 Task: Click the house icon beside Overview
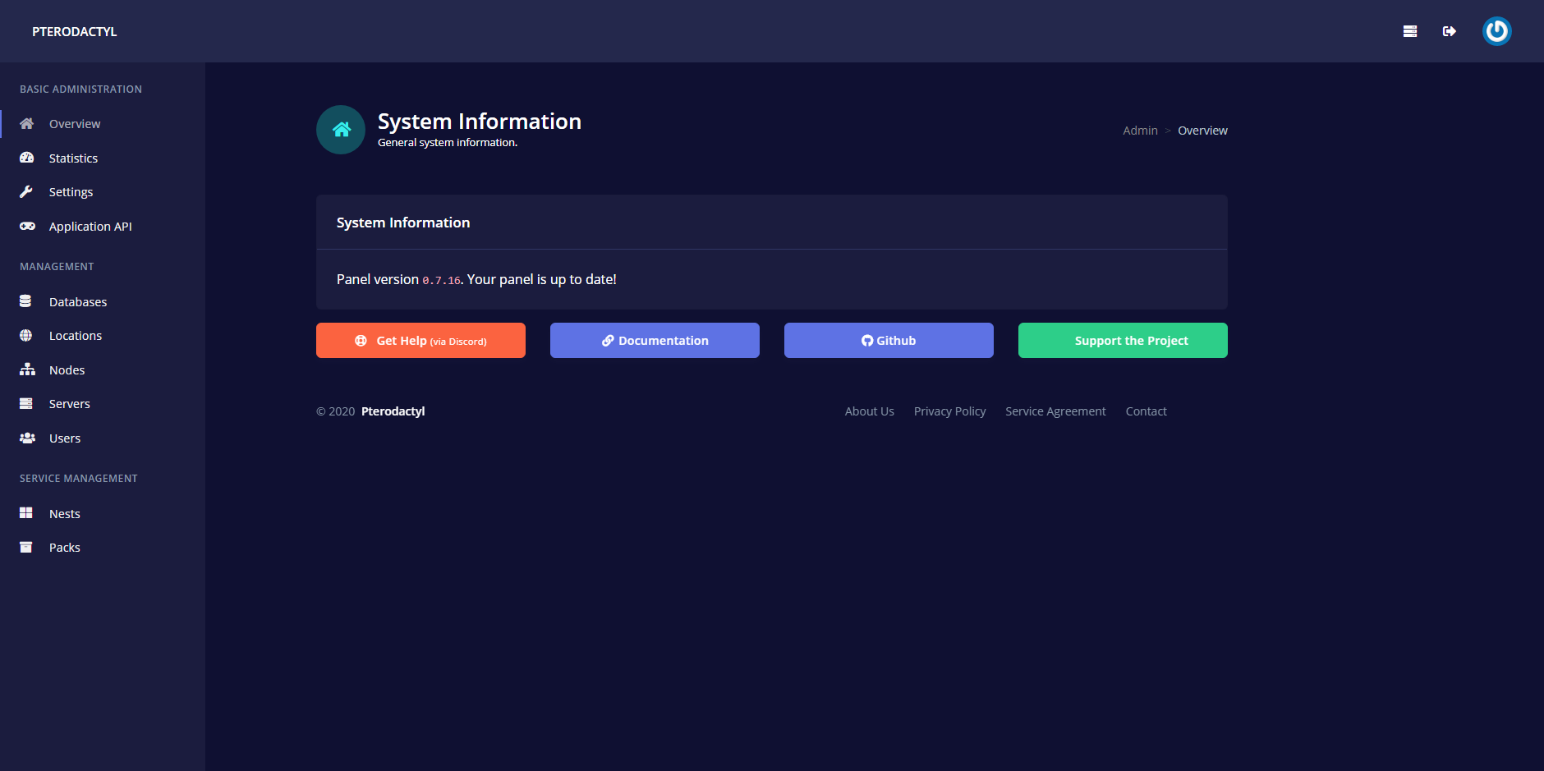26,124
